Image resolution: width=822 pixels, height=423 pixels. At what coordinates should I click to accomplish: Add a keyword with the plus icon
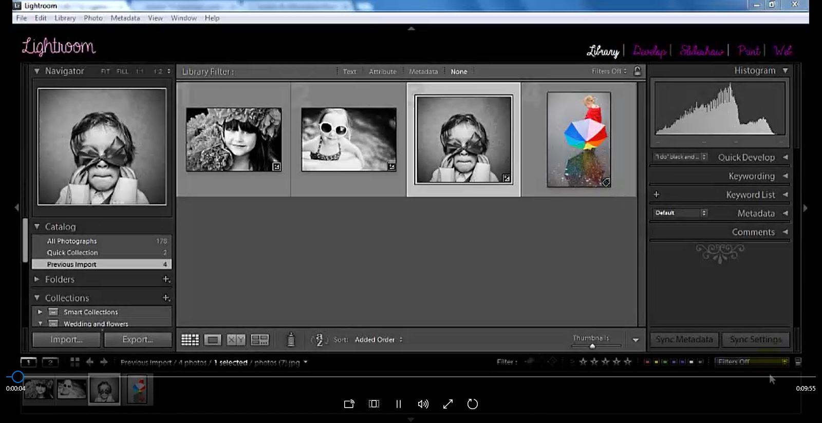tap(657, 195)
